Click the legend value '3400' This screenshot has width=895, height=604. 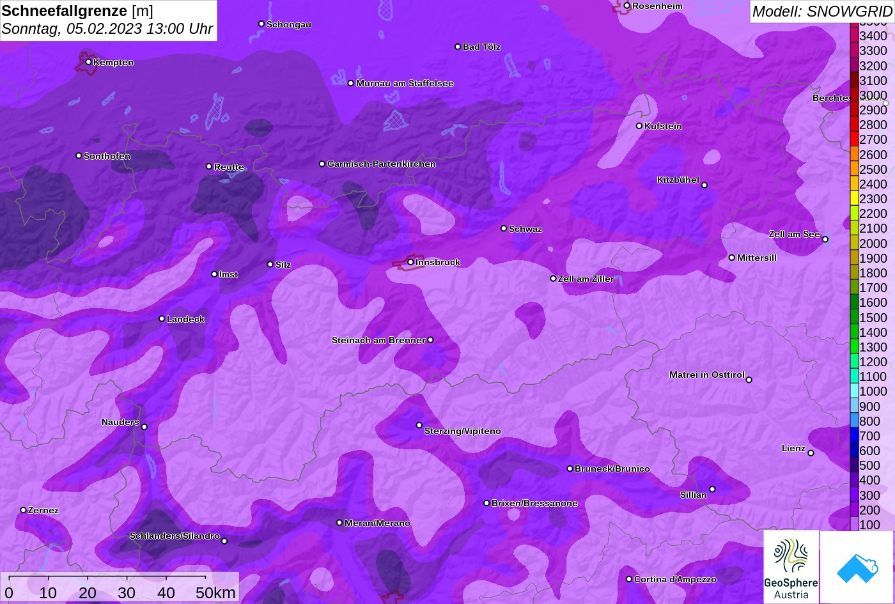pyautogui.click(x=873, y=36)
